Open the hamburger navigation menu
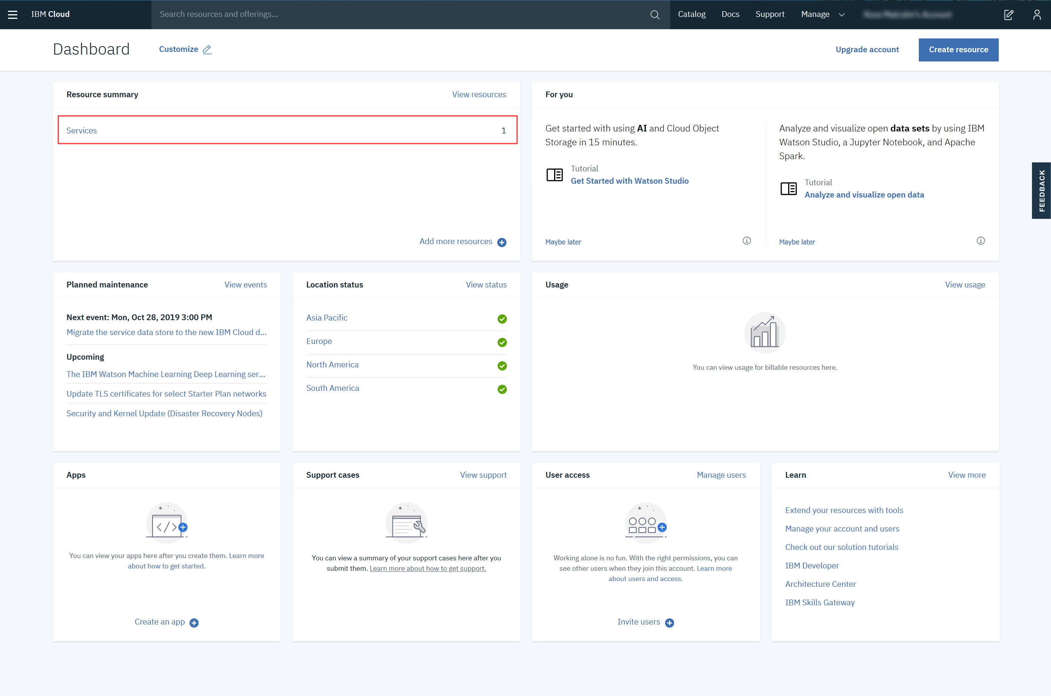Viewport: 1051px width, 696px height. click(x=13, y=15)
